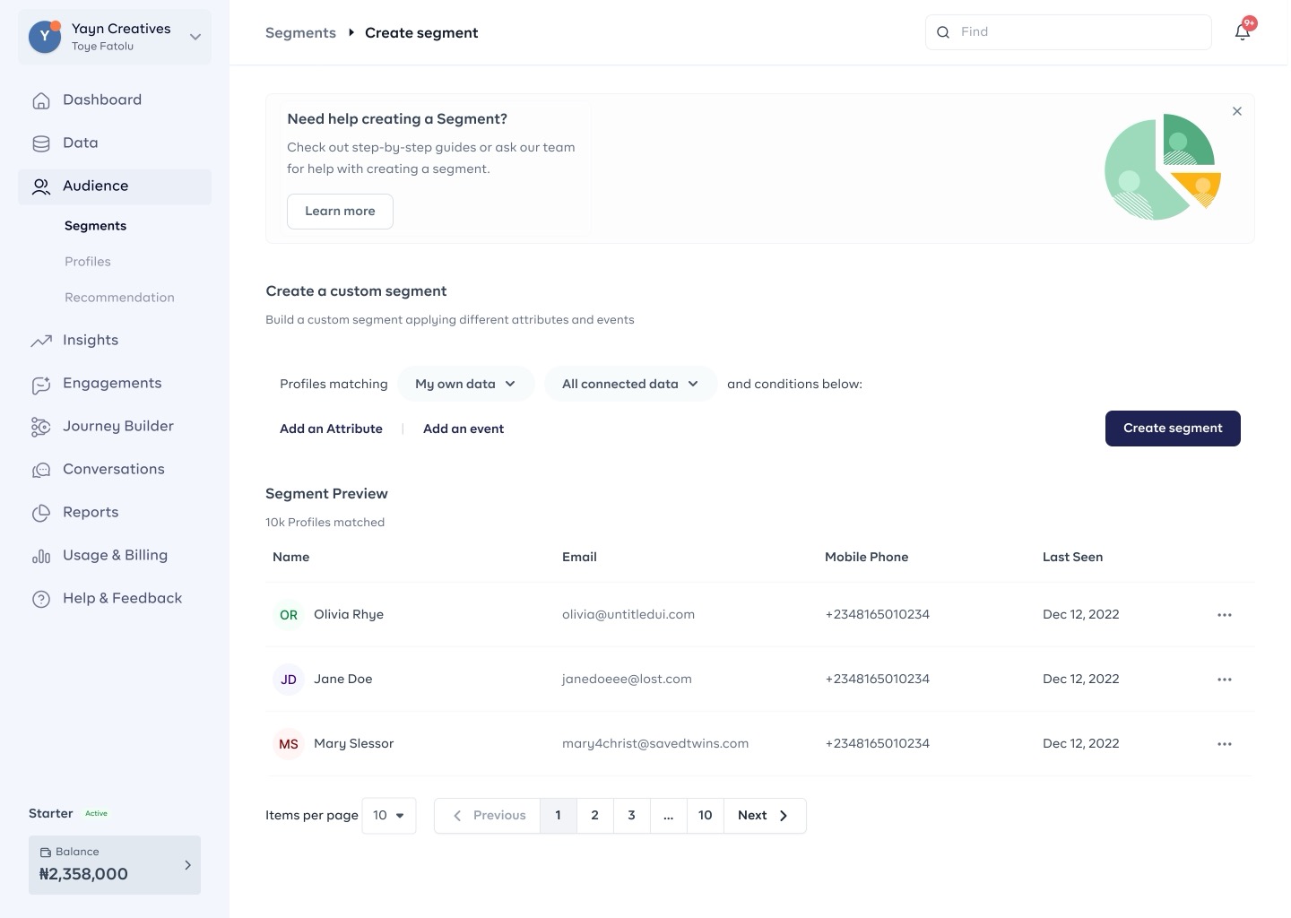Image resolution: width=1291 pixels, height=918 pixels.
Task: Click Add an event
Action: tap(464, 429)
